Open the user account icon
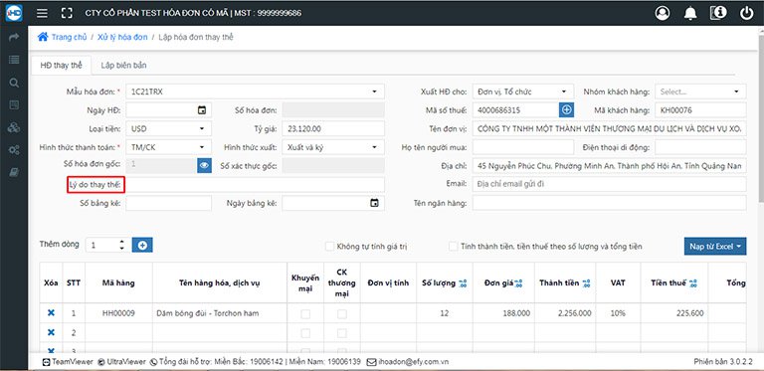The width and height of the screenshot is (764, 371). [x=663, y=13]
